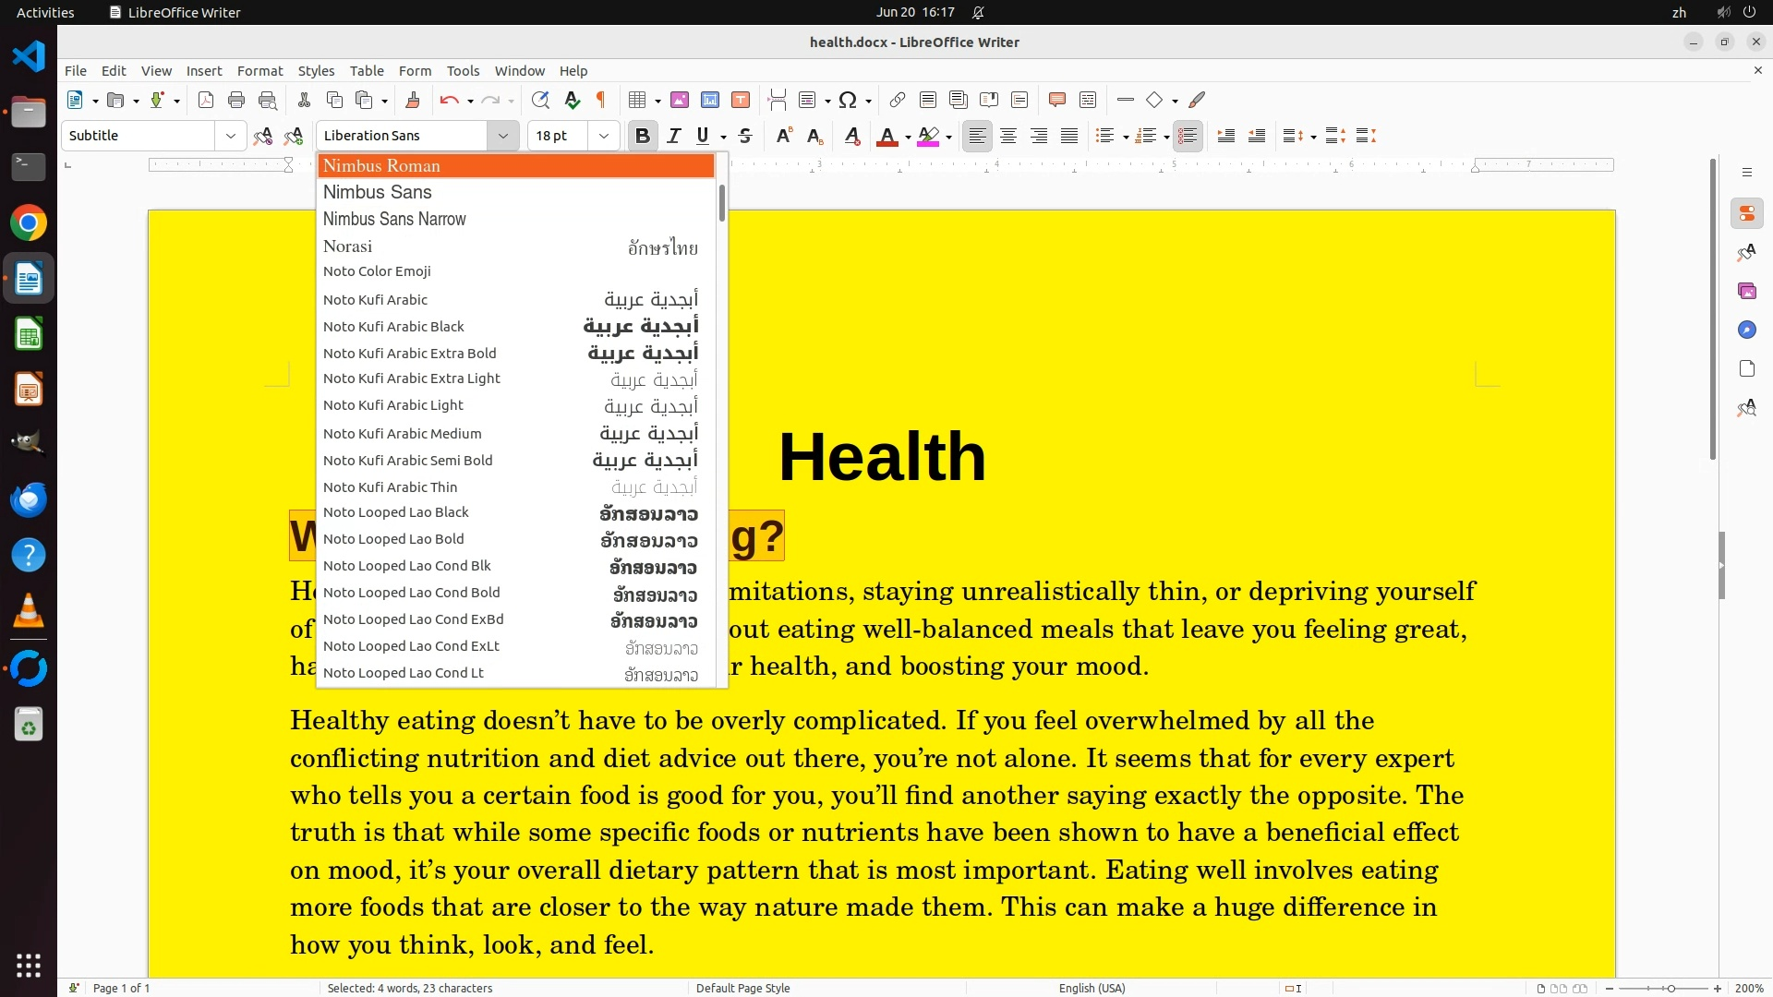Click the Strikethrough formatting icon
1773x997 pixels.
745,136
